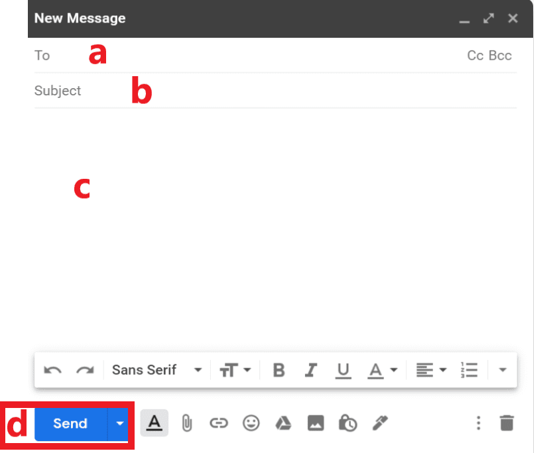Click the redo arrow icon
This screenshot has height=453, width=559.
[x=85, y=370]
